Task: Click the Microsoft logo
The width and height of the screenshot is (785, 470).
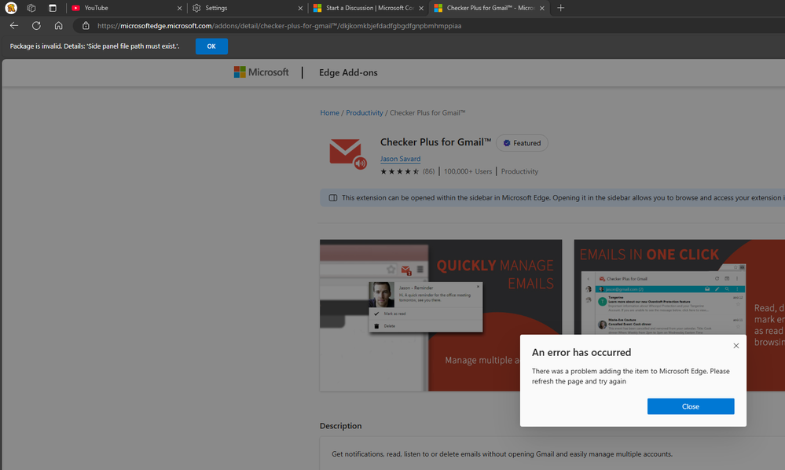Action: click(x=261, y=72)
